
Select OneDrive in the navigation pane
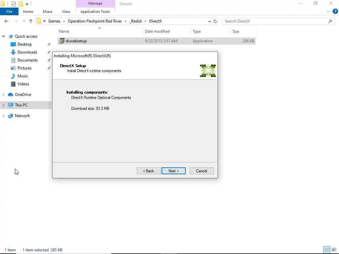tap(23, 95)
